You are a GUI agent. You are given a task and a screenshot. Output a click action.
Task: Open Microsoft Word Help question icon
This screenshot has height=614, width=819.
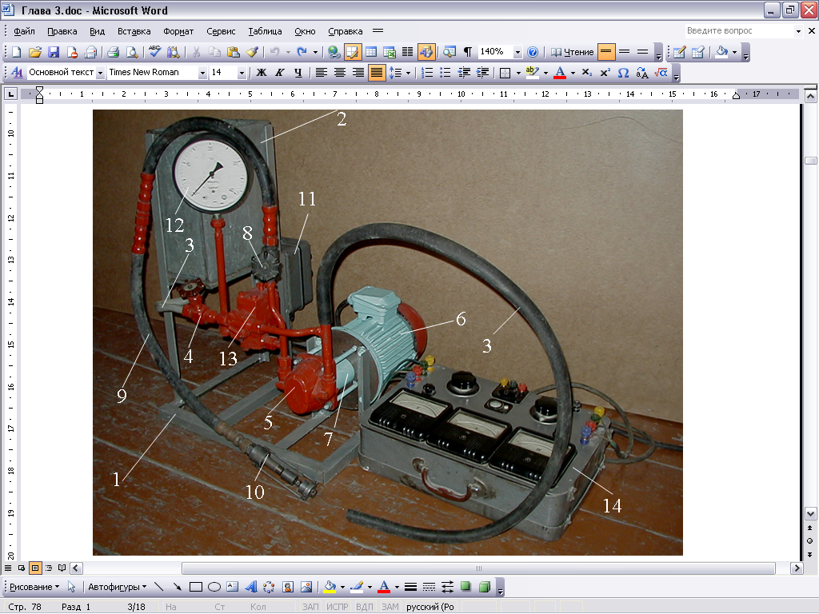(x=533, y=52)
